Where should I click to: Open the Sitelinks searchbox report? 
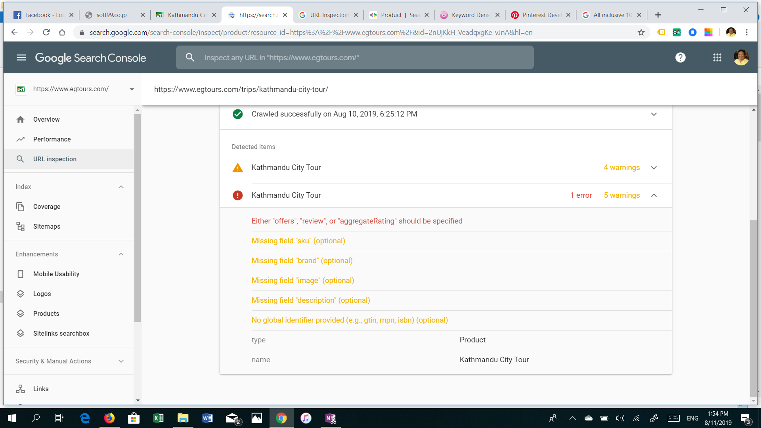69,334
